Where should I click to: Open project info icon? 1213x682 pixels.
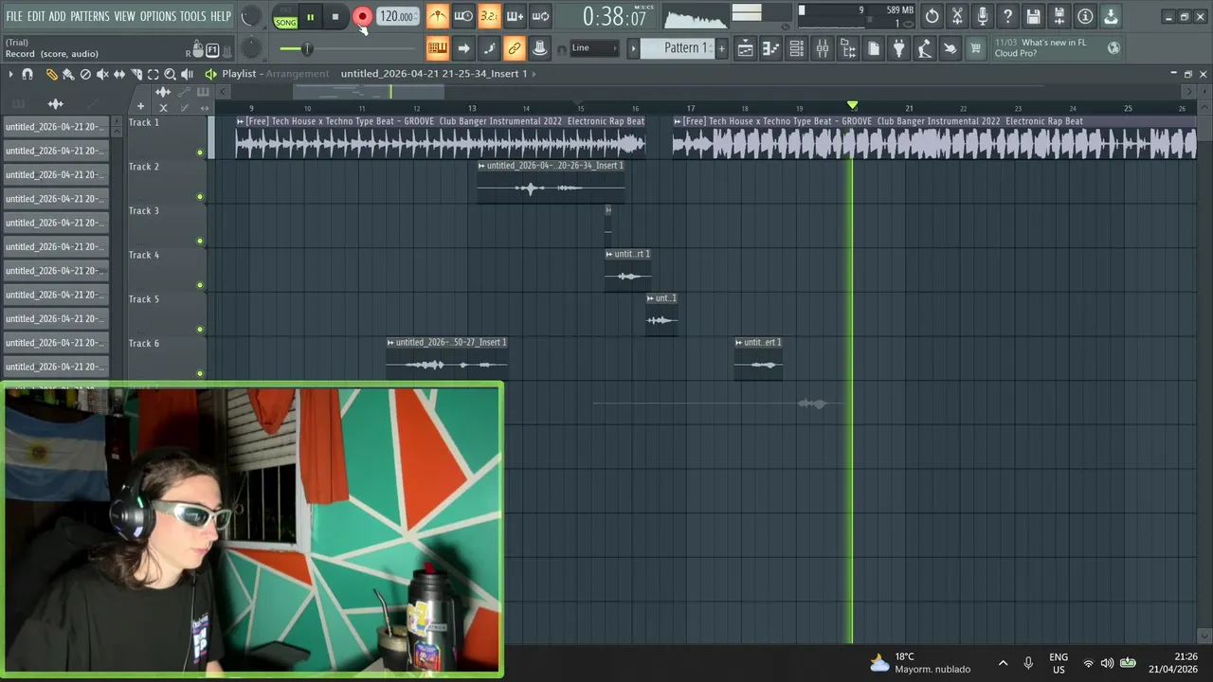click(x=1085, y=16)
